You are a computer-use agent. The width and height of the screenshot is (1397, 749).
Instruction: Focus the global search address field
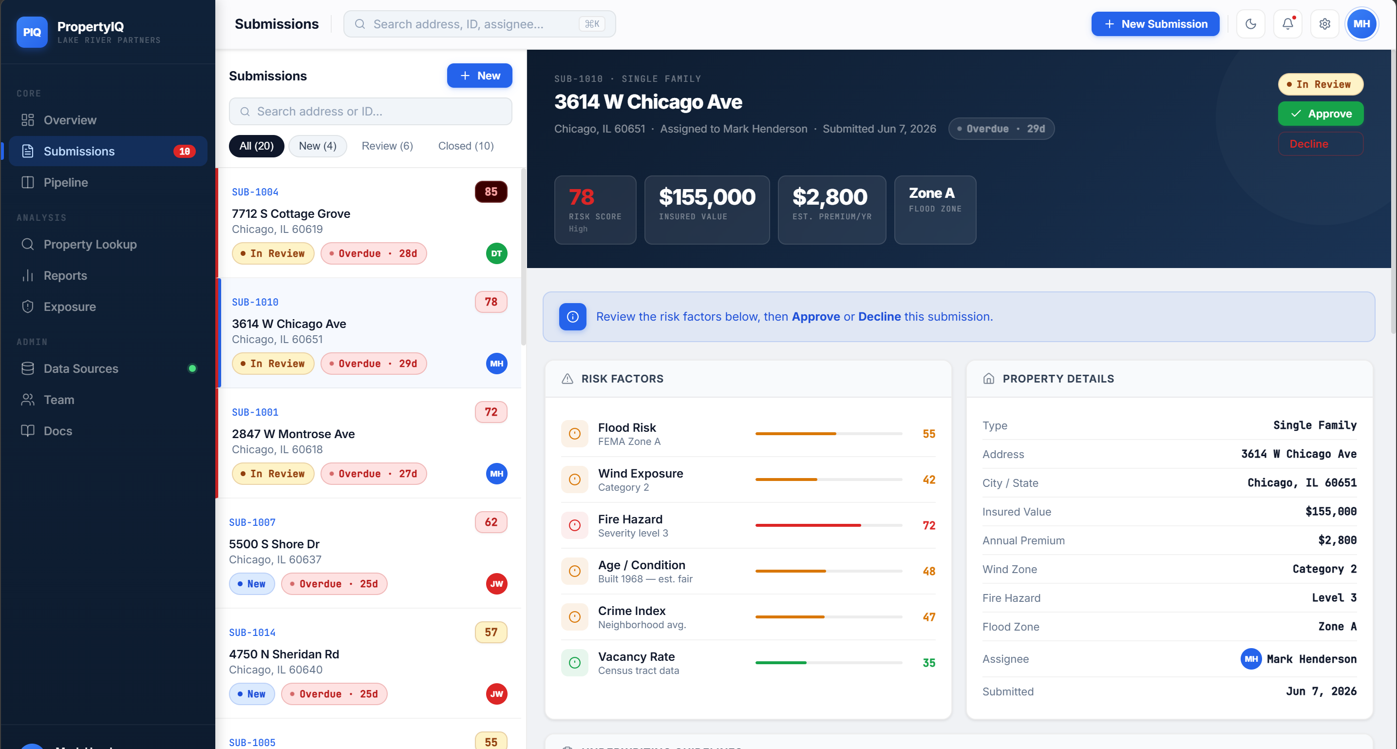pyautogui.click(x=479, y=24)
